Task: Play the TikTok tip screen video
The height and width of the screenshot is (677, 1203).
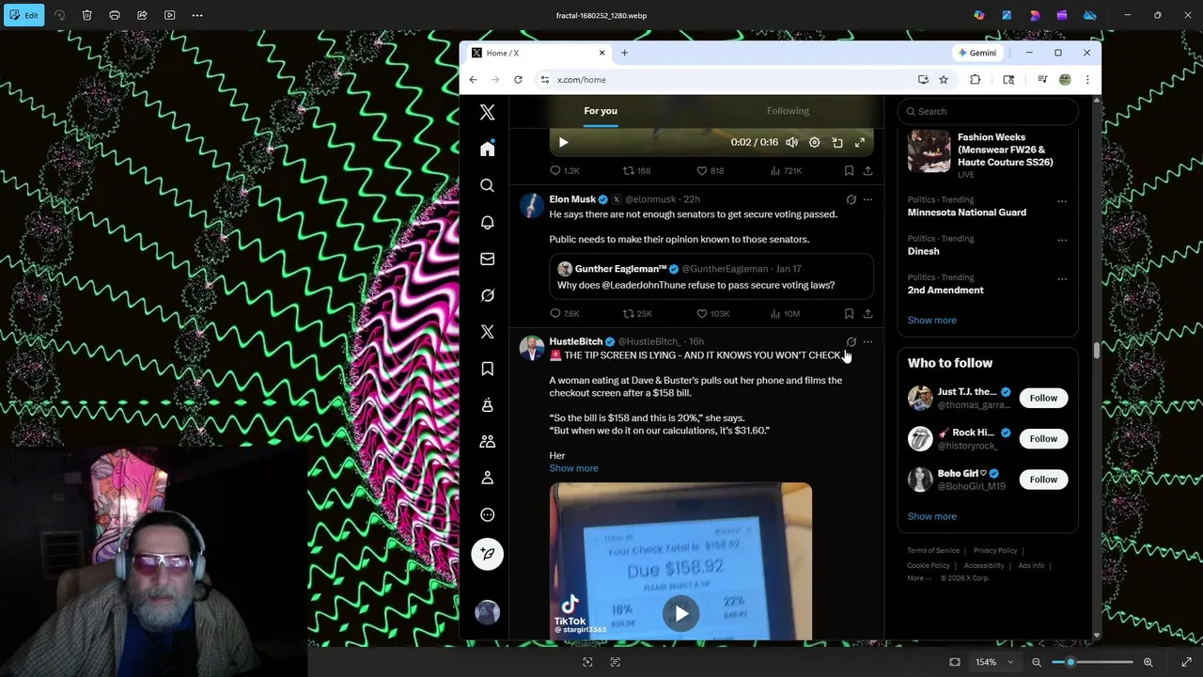Action: pyautogui.click(x=680, y=614)
